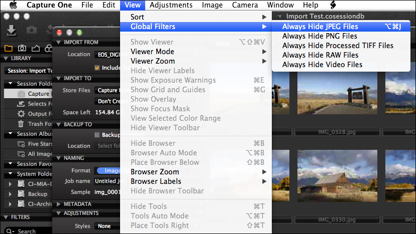Expand the Metadata section
Screen dimensions: 416x234
pos(59,204)
